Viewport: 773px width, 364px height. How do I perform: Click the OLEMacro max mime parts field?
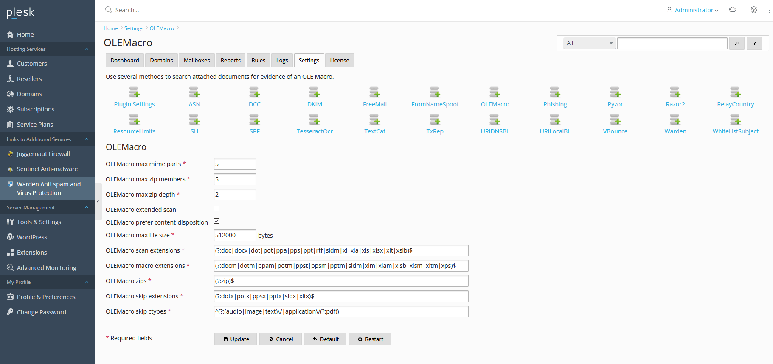pos(235,164)
